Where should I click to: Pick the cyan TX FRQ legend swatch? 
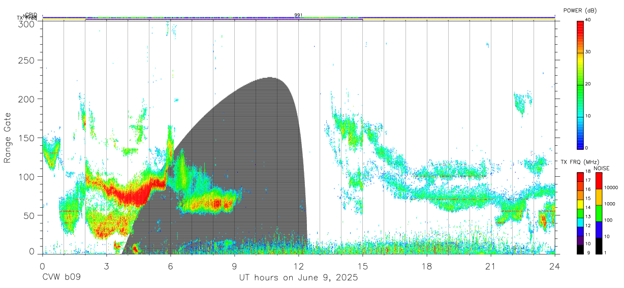click(580, 222)
